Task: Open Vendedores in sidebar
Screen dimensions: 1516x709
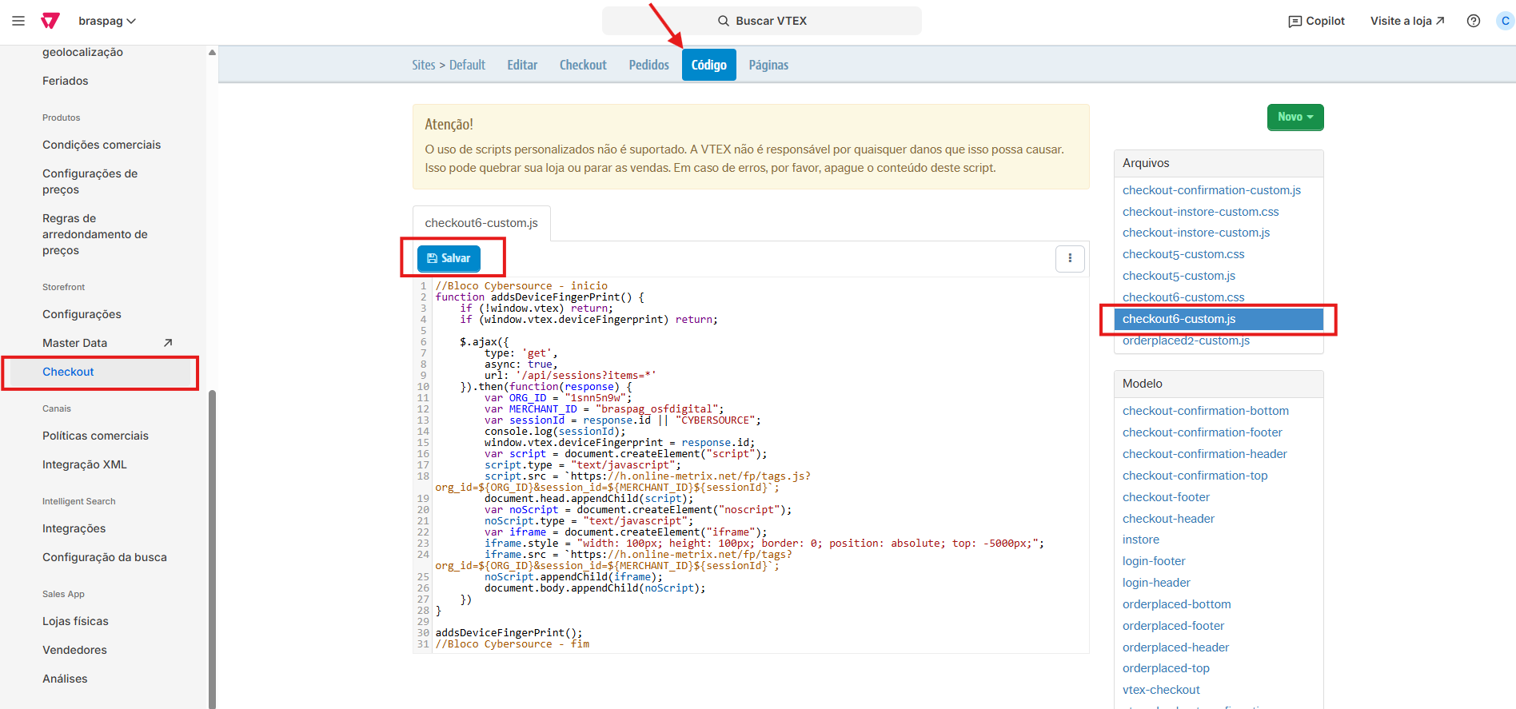Action: [x=74, y=650]
